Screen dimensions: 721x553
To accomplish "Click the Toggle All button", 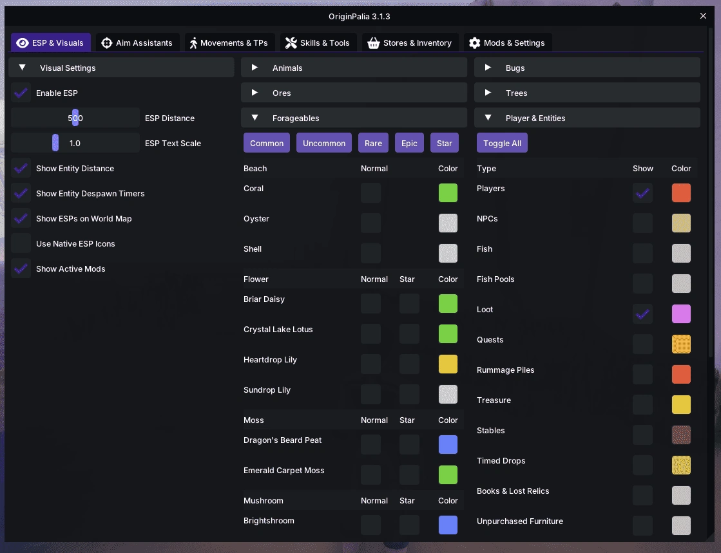I will (x=502, y=143).
